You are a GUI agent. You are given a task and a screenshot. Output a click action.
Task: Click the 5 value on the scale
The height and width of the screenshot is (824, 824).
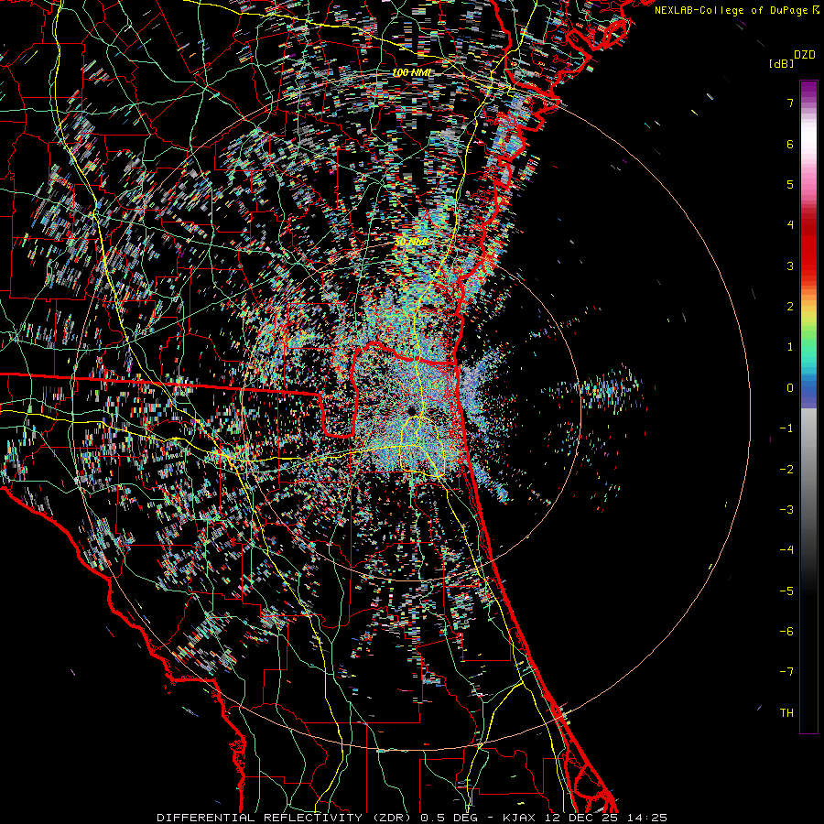tap(790, 184)
